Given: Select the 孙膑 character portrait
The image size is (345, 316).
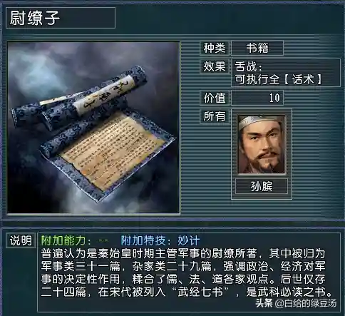Looking at the screenshot, I should (x=262, y=144).
